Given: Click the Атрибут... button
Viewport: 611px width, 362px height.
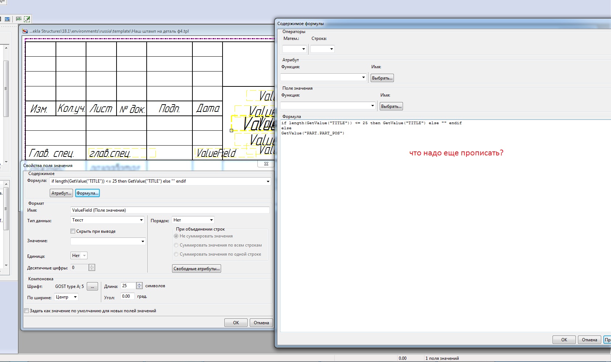Looking at the screenshot, I should pyautogui.click(x=61, y=193).
